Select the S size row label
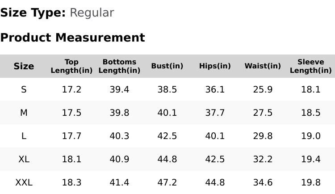The height and width of the screenshot is (194, 335). (x=24, y=89)
